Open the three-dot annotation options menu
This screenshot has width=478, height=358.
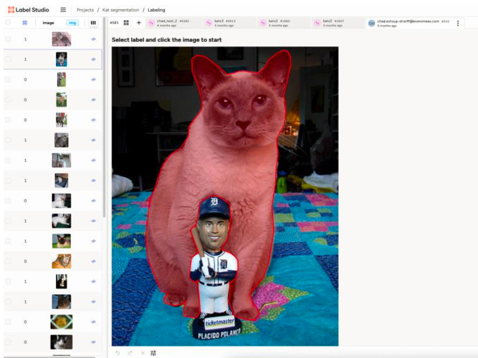tap(458, 23)
